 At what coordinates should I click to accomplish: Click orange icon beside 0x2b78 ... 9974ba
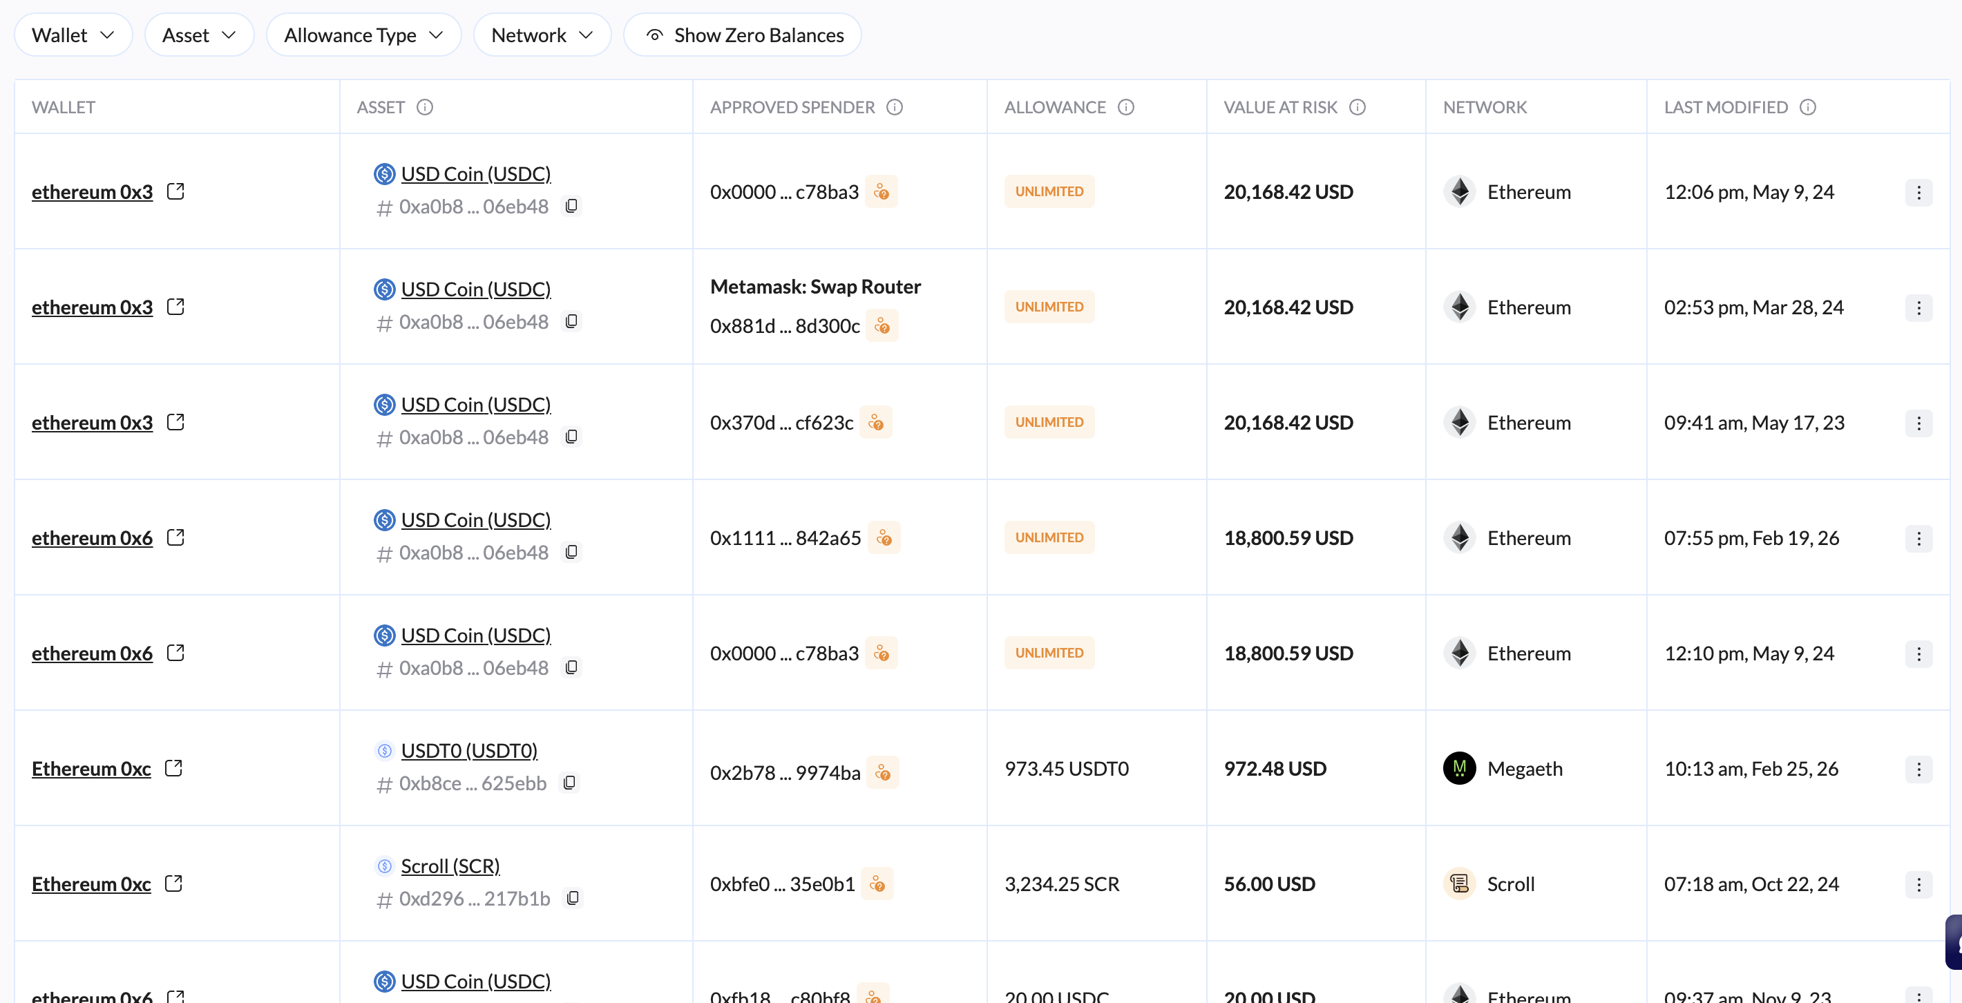coord(883,772)
